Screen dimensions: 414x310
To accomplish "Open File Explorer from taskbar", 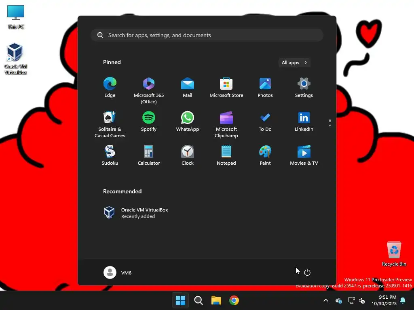I will pyautogui.click(x=216, y=300).
